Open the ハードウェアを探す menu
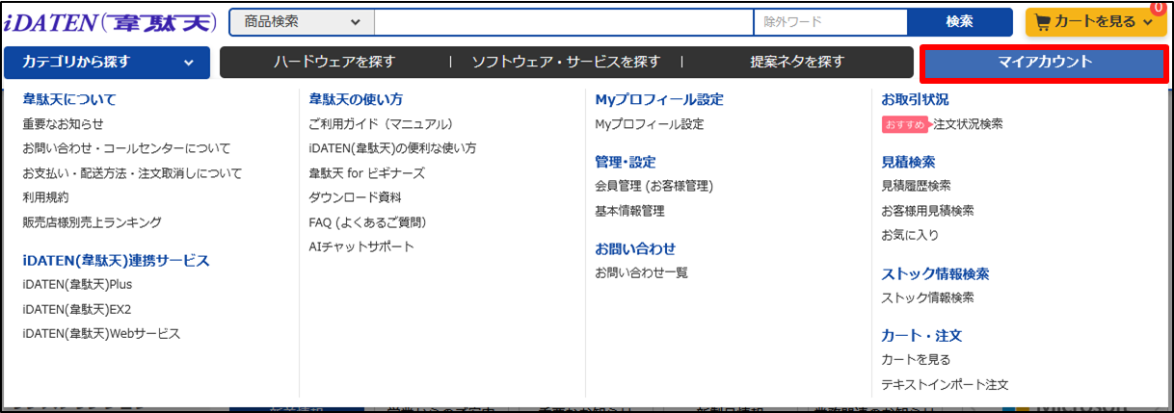1174x413 pixels. 334,63
